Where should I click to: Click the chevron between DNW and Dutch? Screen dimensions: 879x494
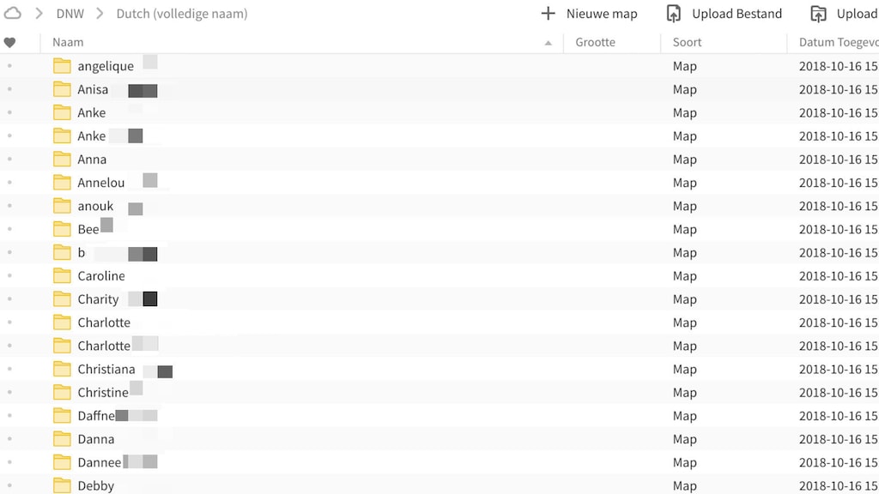coord(99,13)
